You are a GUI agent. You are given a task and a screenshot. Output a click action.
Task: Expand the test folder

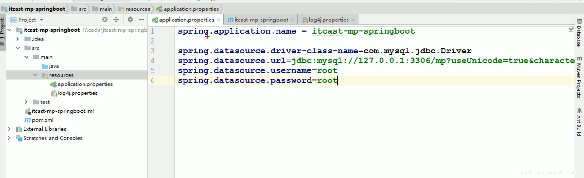[26, 102]
